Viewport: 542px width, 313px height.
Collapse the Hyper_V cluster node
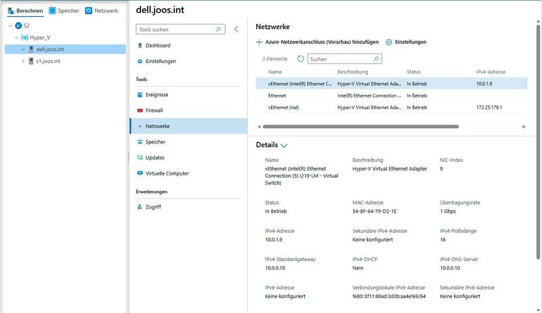point(16,37)
